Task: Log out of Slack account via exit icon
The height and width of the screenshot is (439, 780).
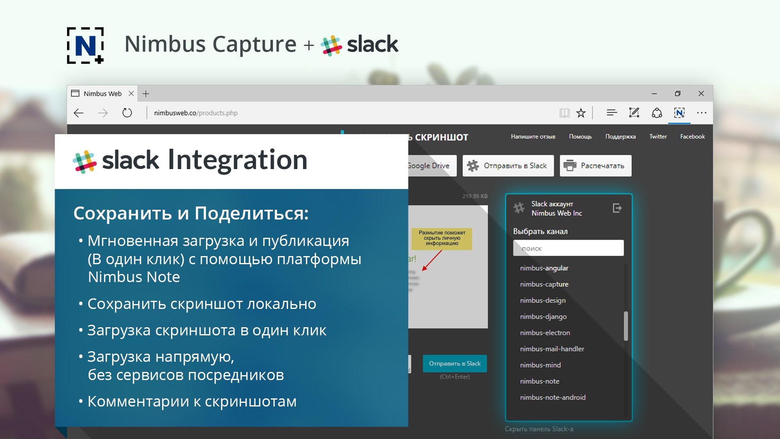Action: (617, 208)
